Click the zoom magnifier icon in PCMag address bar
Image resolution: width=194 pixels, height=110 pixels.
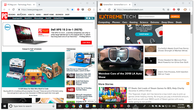68,9
